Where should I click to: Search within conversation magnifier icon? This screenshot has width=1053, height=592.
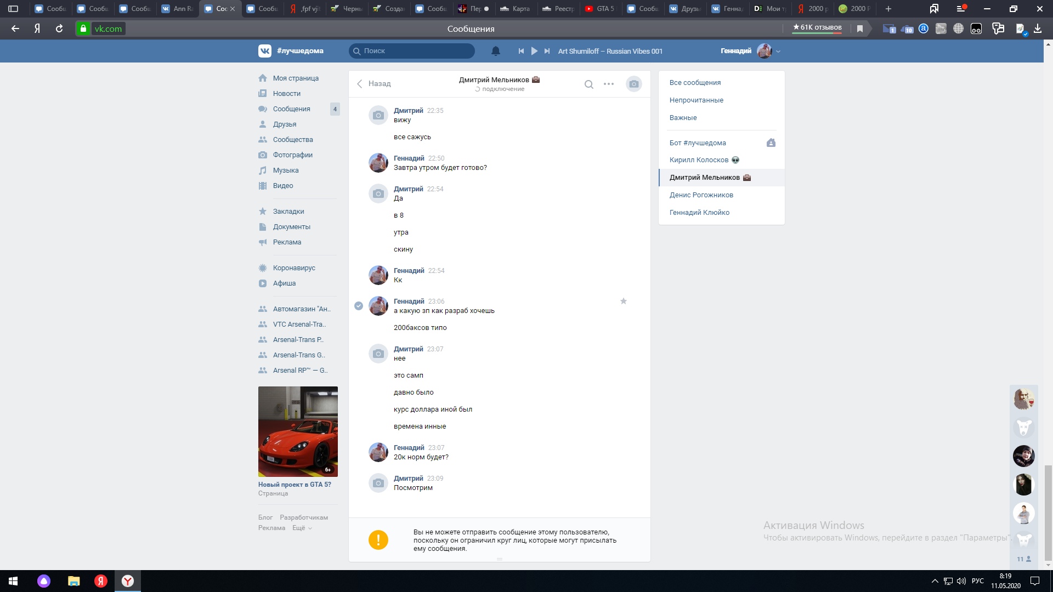point(589,84)
